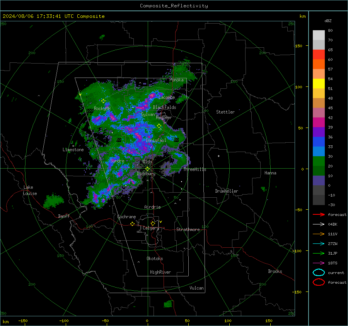Image resolution: width=348 pixels, height=326 pixels.
Task: Click the dBZ legend heading
Action: [328, 21]
